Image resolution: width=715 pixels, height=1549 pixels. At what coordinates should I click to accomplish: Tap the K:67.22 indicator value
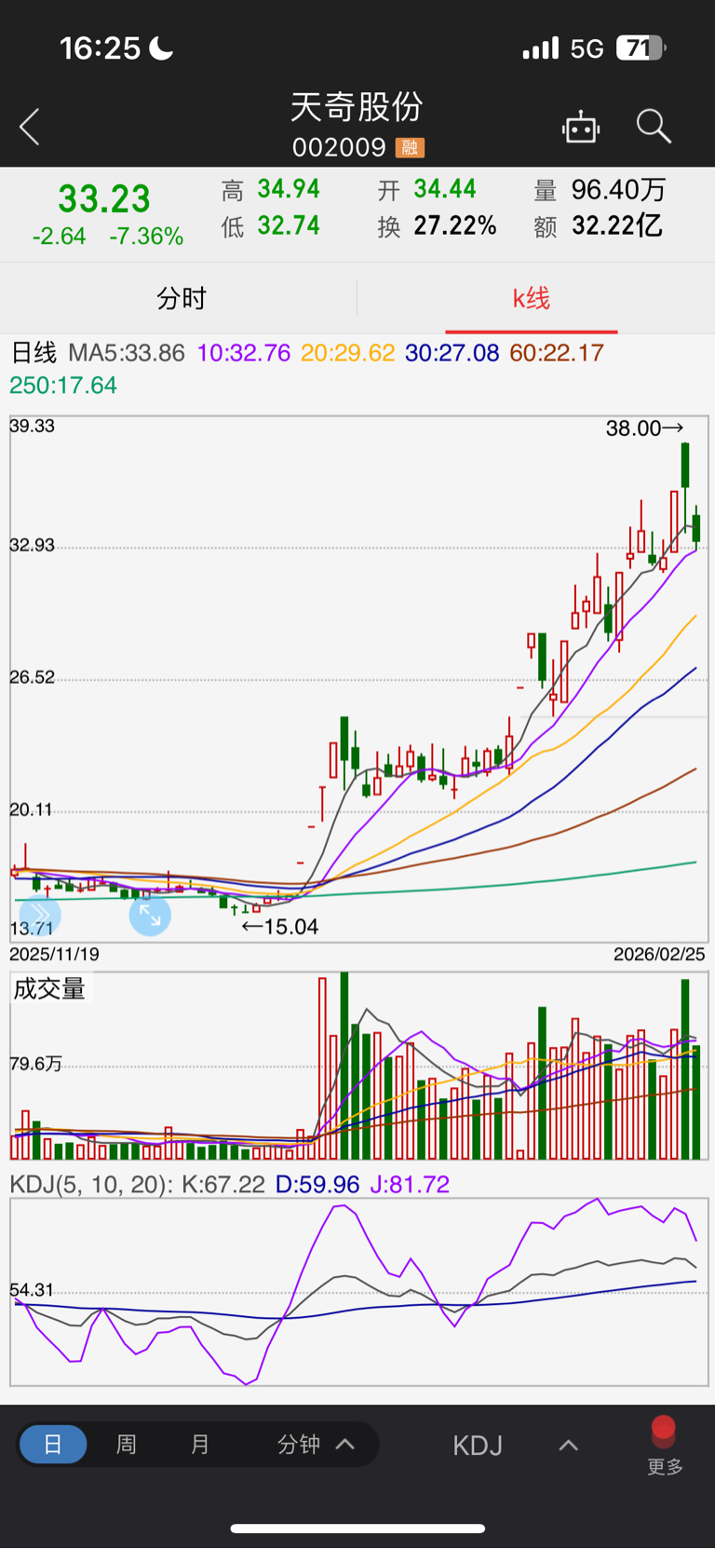click(x=223, y=1185)
